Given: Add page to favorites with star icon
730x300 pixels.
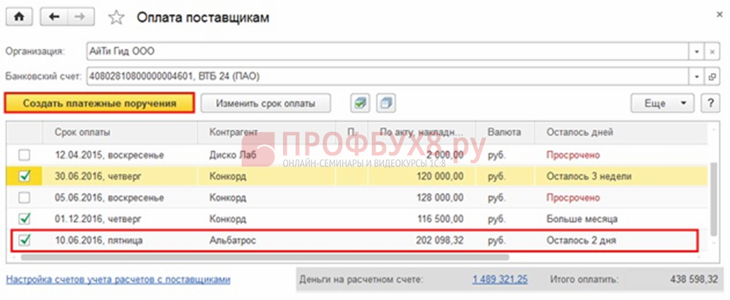Looking at the screenshot, I should point(116,18).
